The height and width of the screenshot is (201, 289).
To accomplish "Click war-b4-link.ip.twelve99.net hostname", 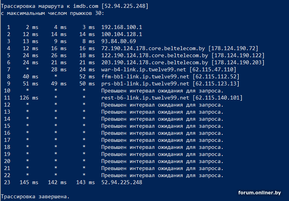I will click(x=144, y=69).
